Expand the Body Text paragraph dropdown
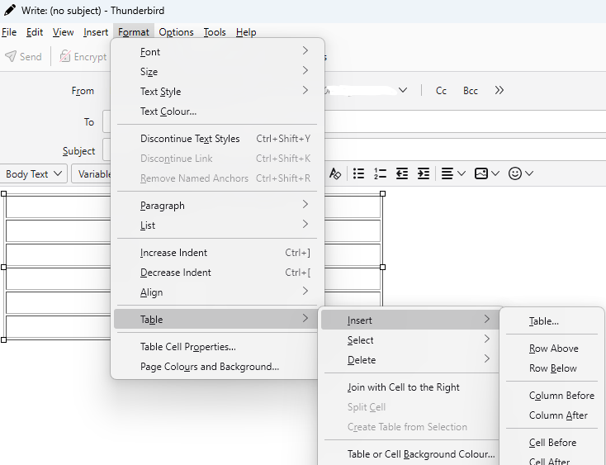Screen dimensions: 606x465 pyautogui.click(x=36, y=174)
